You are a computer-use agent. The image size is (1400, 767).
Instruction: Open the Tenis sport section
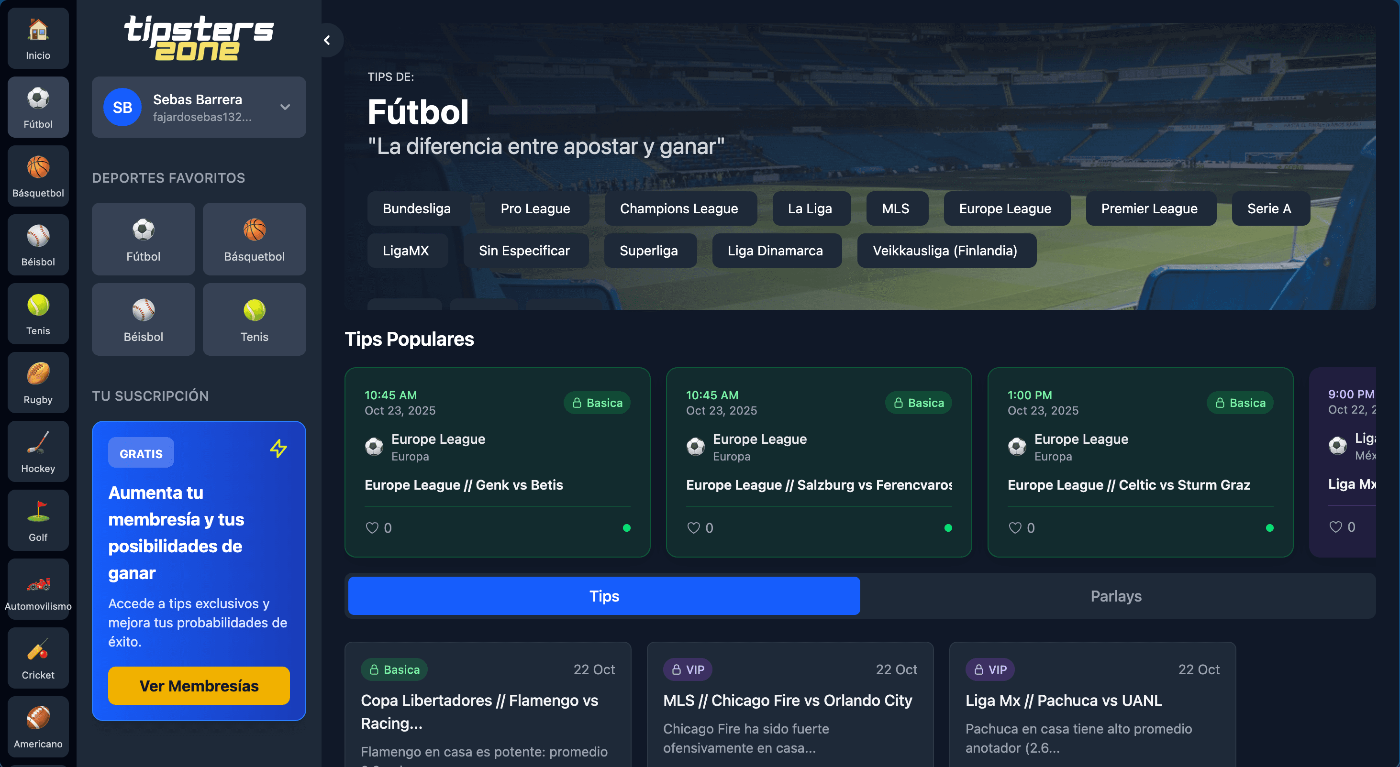click(37, 313)
